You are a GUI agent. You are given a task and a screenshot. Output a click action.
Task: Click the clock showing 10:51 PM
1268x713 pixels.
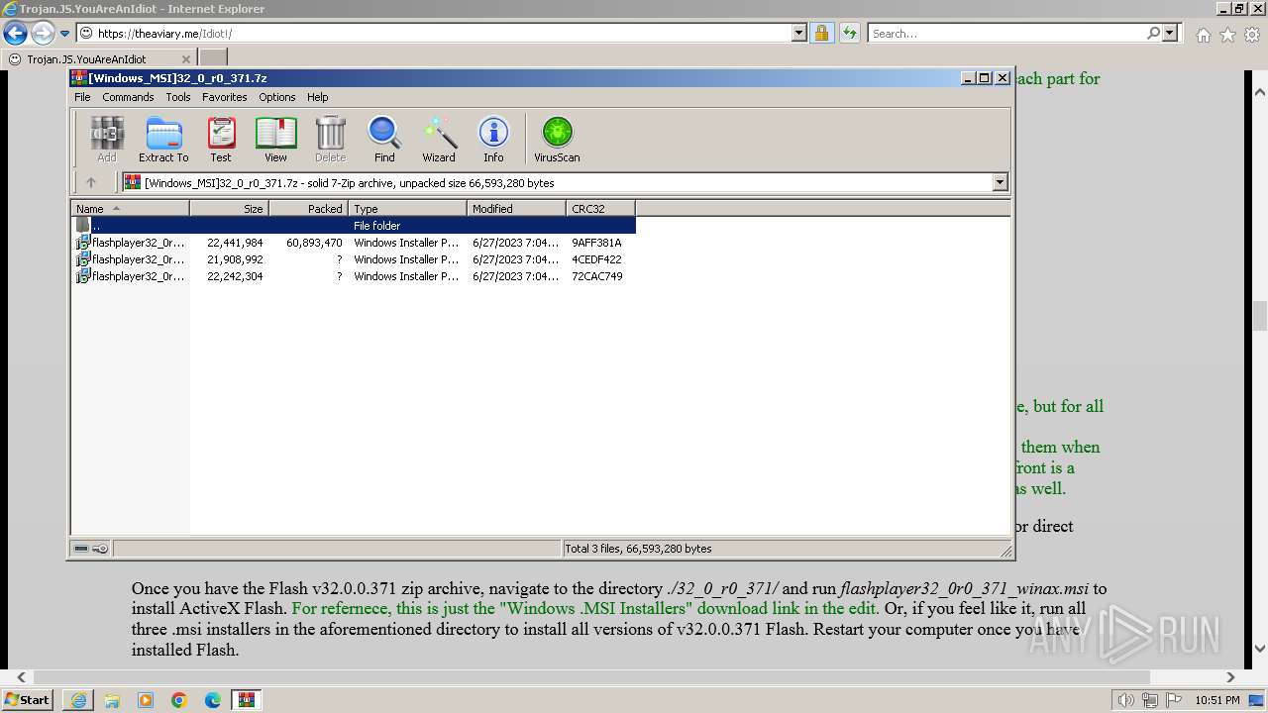click(x=1217, y=700)
